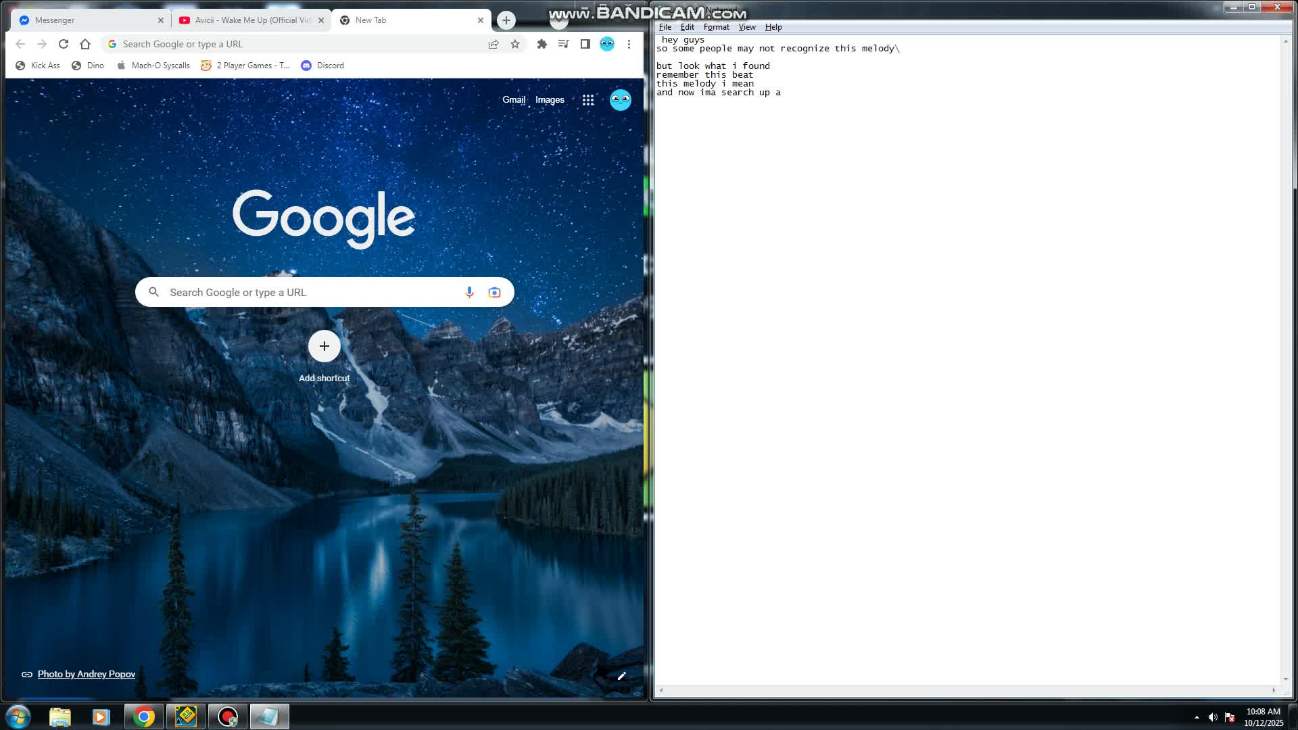This screenshot has width=1298, height=730.
Task: Open the Gmail link
Action: point(513,100)
